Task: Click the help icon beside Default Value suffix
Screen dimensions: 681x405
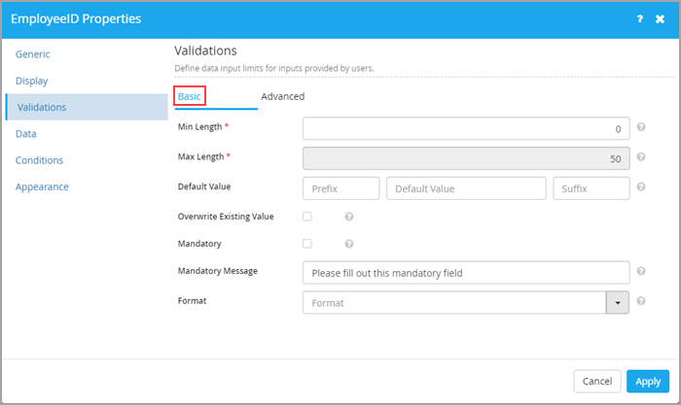Action: [640, 186]
